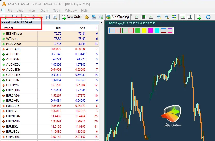Open the Terminal panel icon
215x141 pixels.
pyautogui.click(x=48, y=17)
